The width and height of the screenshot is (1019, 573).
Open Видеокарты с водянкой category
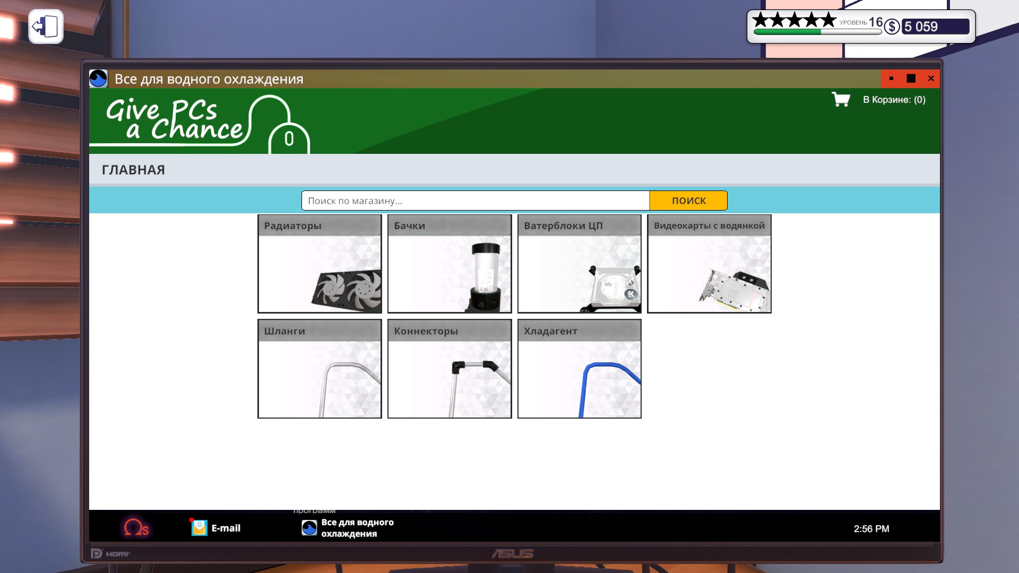709,264
